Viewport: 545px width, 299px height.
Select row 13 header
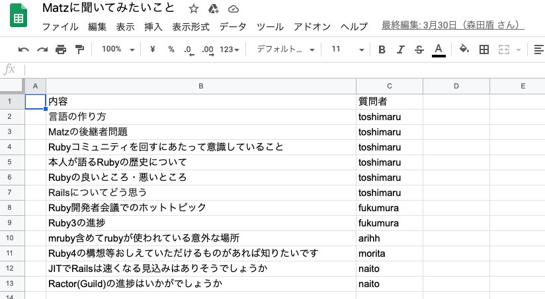(12, 283)
